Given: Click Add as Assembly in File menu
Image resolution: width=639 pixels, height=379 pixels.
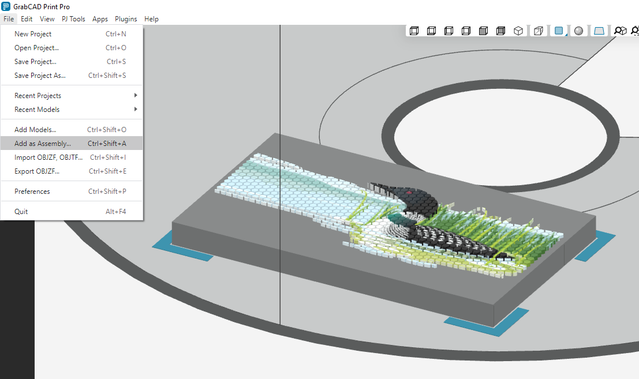Looking at the screenshot, I should point(43,144).
